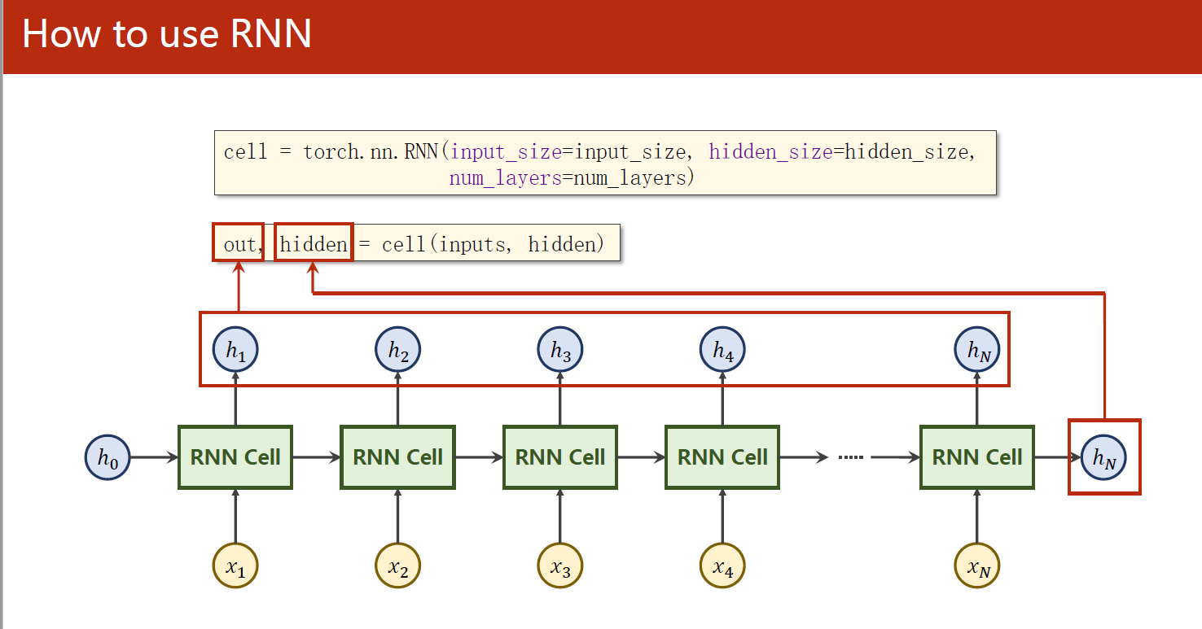Click the xN input circle
Screen dimensions: 1202x629
click(x=977, y=565)
